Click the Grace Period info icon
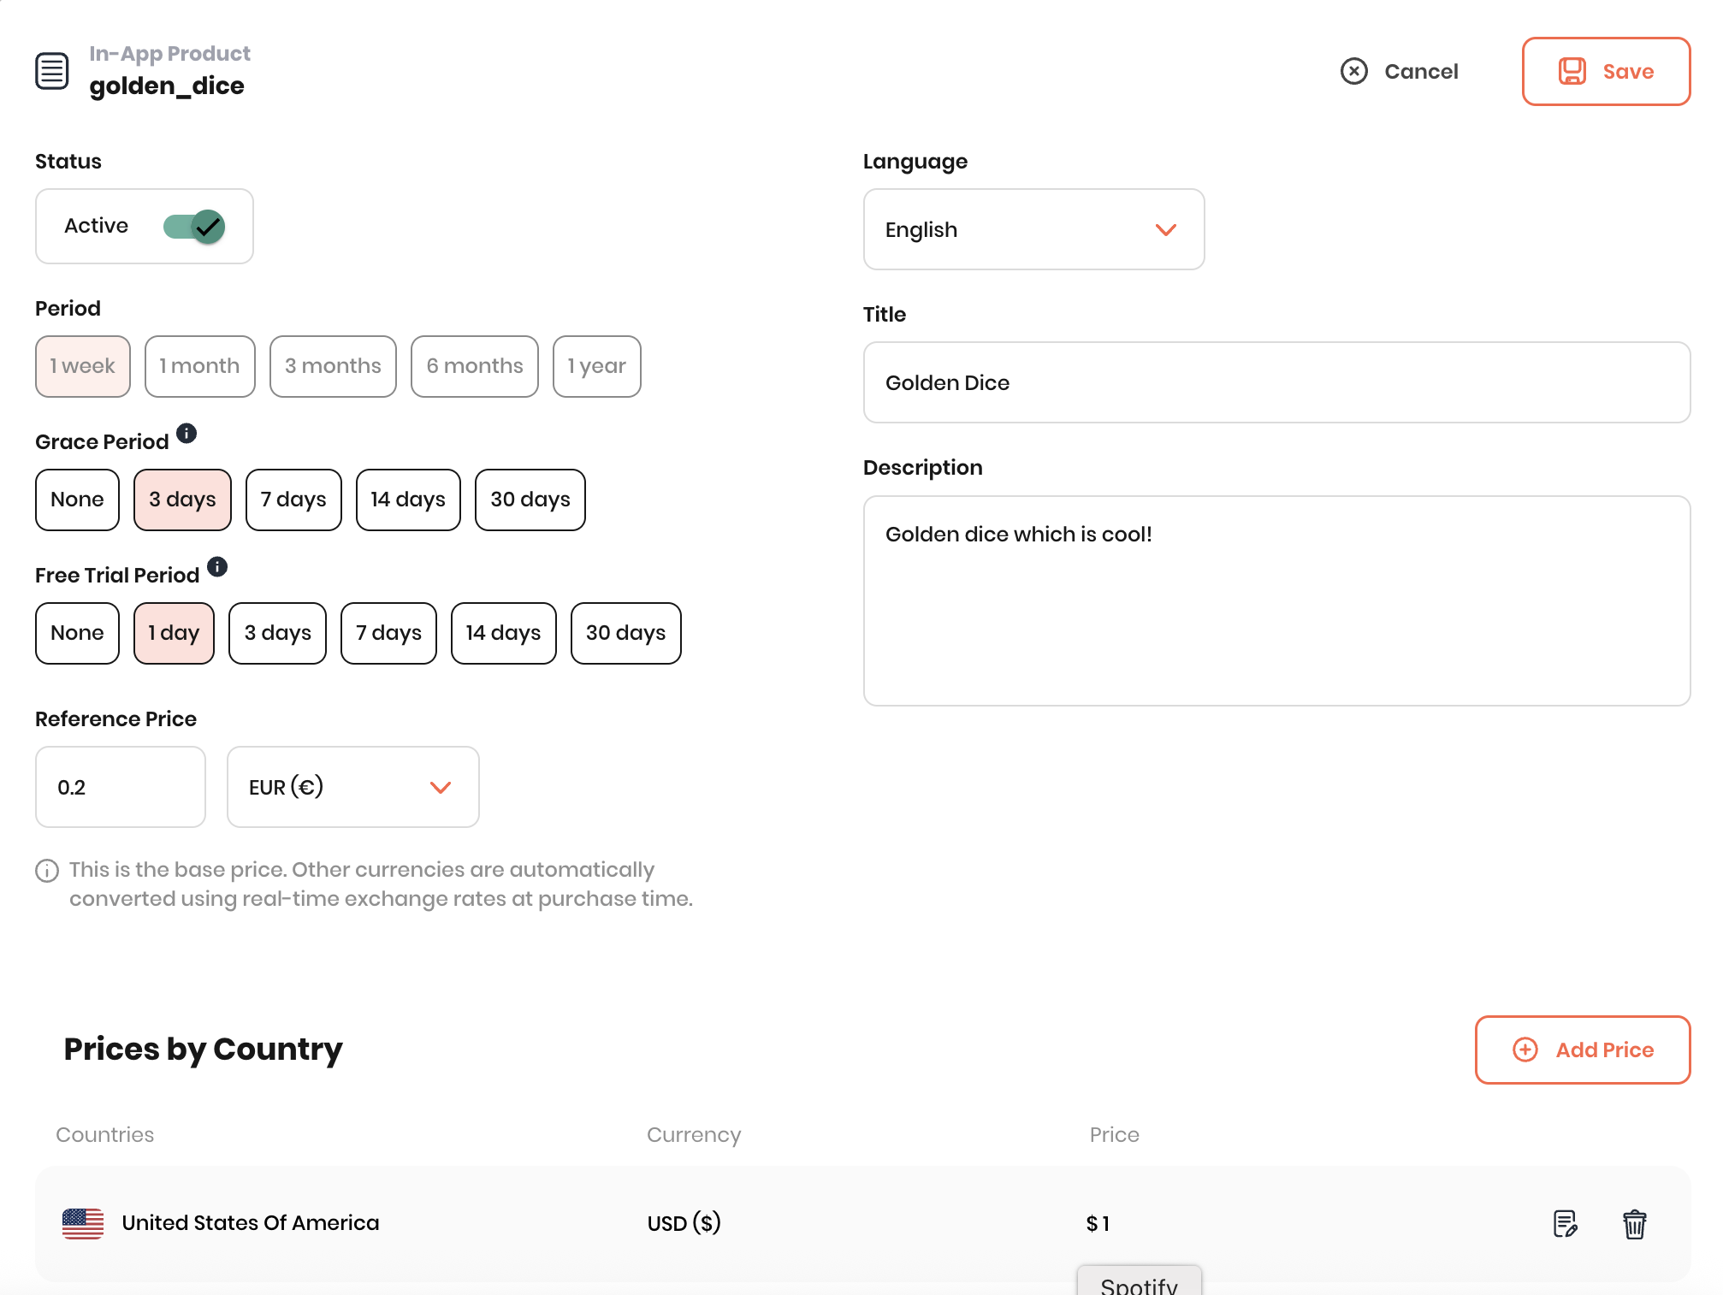The height and width of the screenshot is (1295, 1723). tap(187, 434)
